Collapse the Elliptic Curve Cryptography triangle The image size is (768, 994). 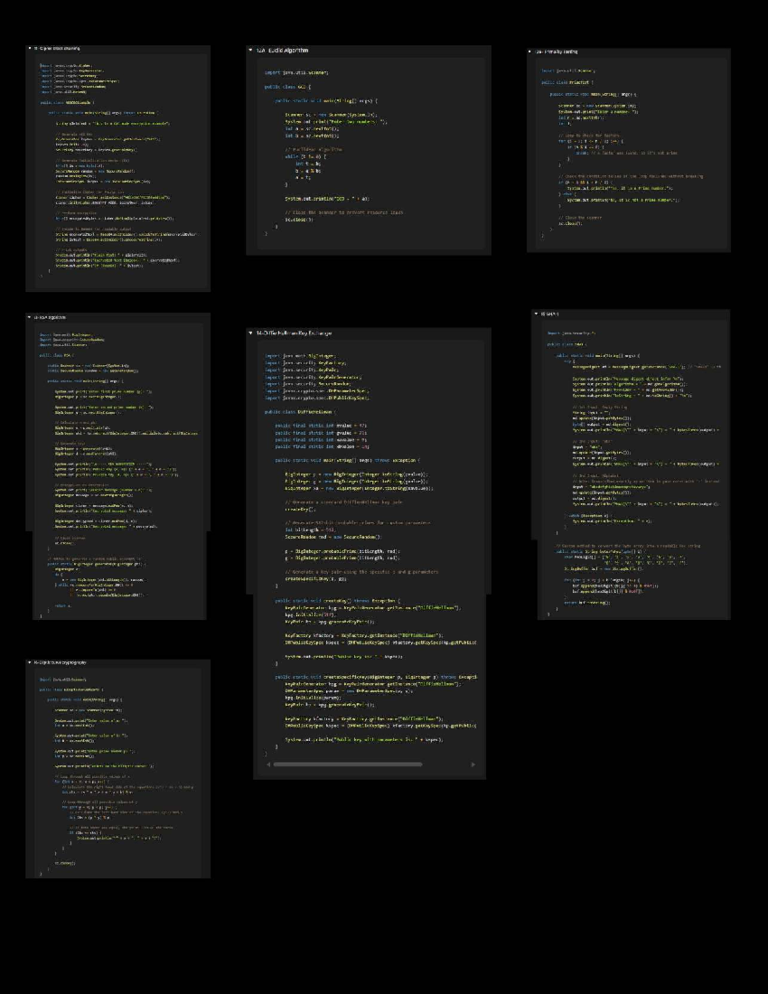[x=29, y=663]
